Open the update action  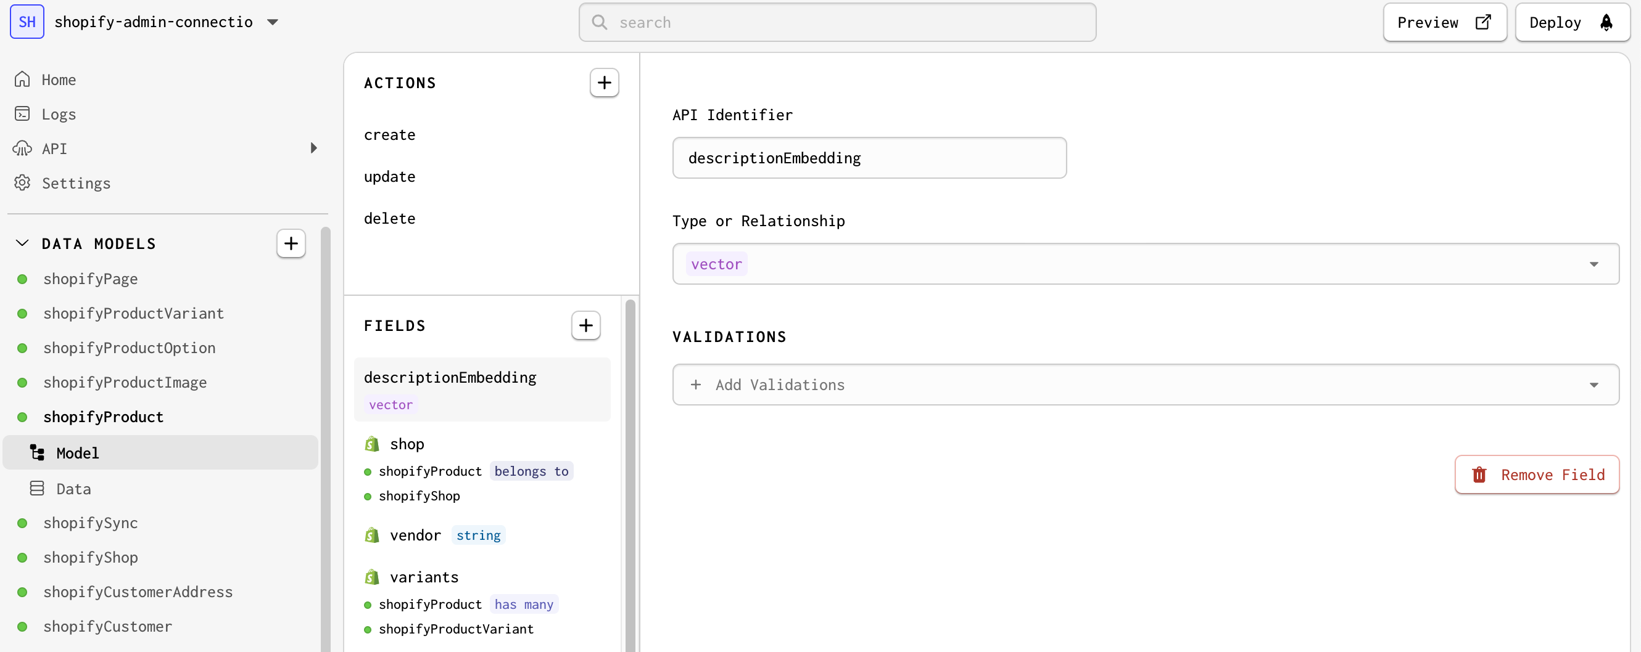(389, 176)
